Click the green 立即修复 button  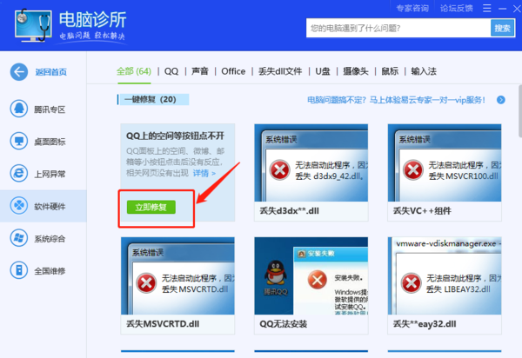(x=151, y=207)
